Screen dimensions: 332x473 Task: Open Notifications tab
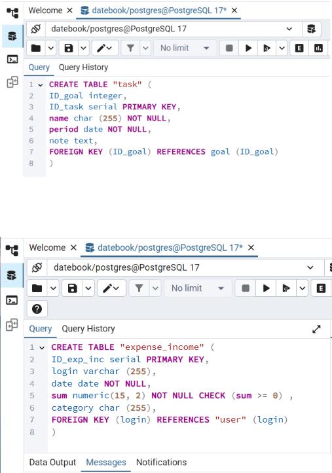coord(161,463)
